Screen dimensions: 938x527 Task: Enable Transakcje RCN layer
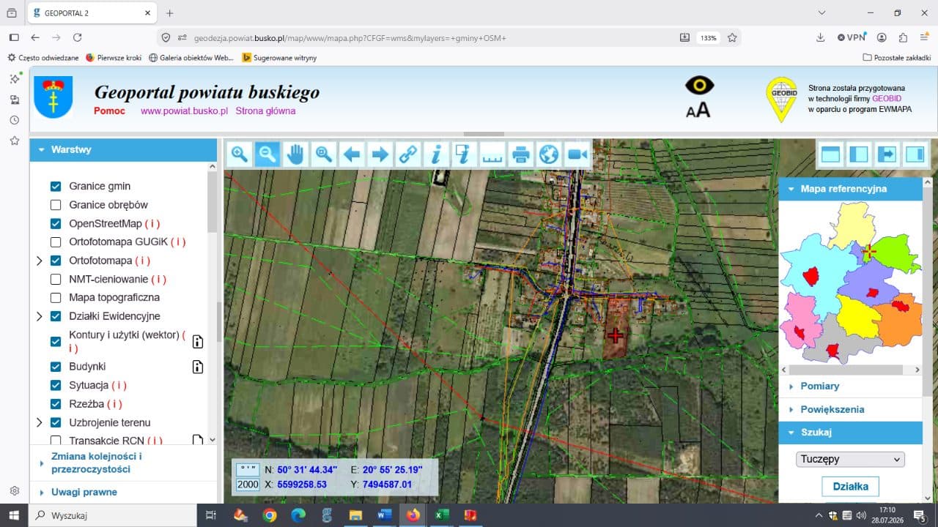(x=56, y=441)
